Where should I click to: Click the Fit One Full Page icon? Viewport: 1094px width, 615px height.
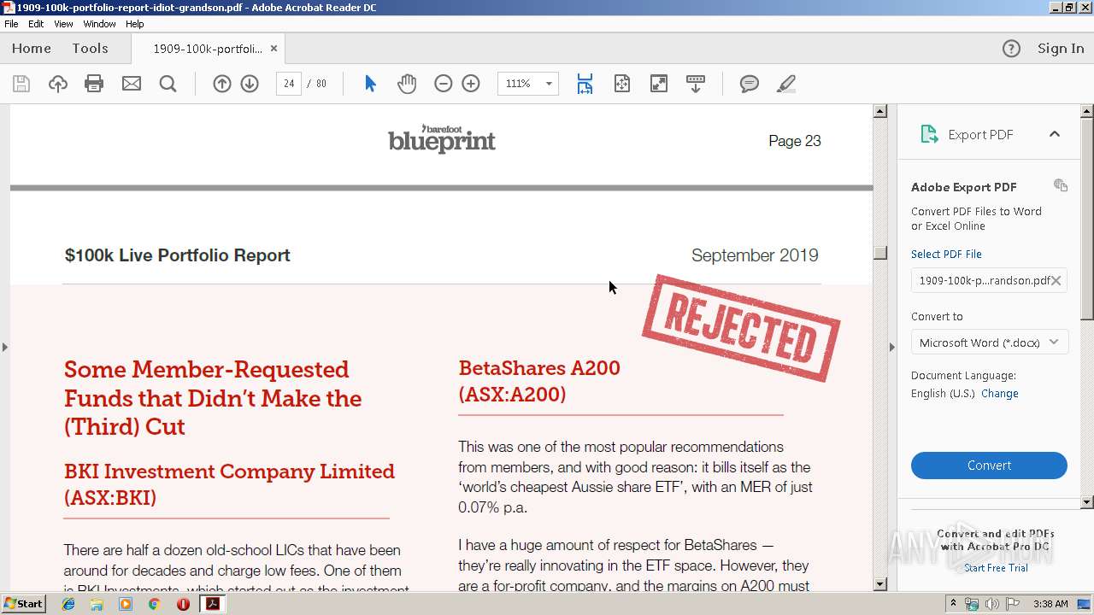[x=621, y=84]
